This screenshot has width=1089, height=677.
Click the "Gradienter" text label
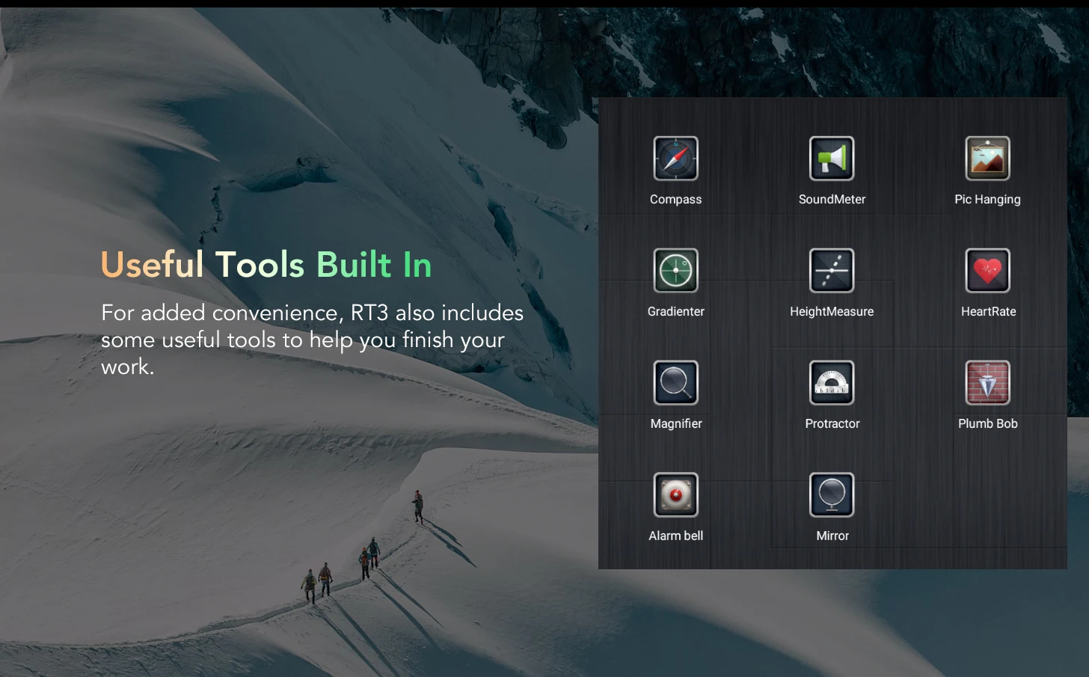675,312
